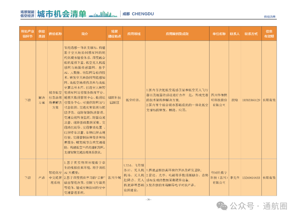Click phone number '18583360129'
297x218 pixels.
251,100
